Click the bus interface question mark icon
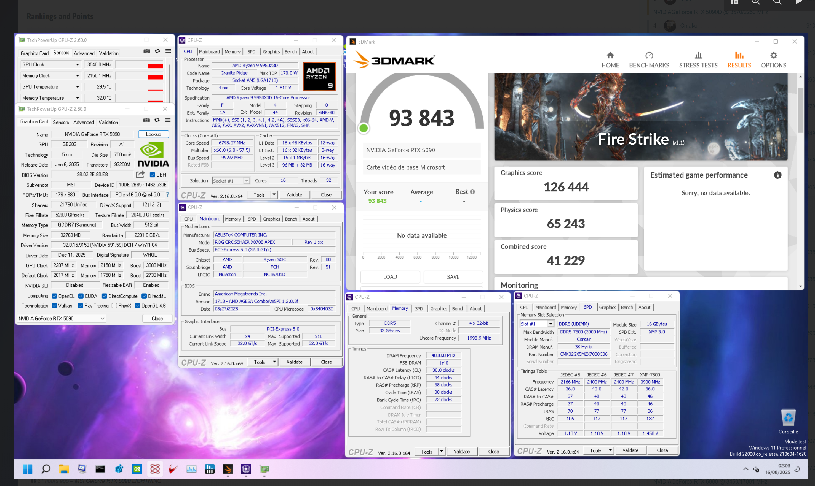This screenshot has width=815, height=486. 168,194
